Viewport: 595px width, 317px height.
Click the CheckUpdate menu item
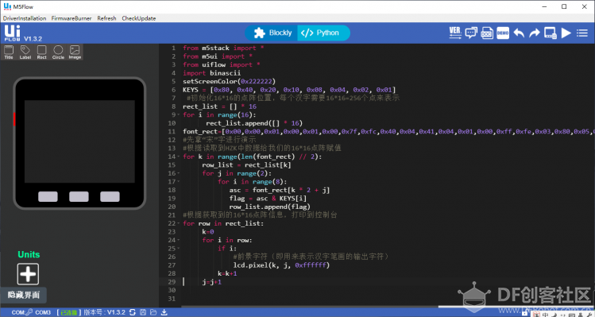[x=139, y=18]
